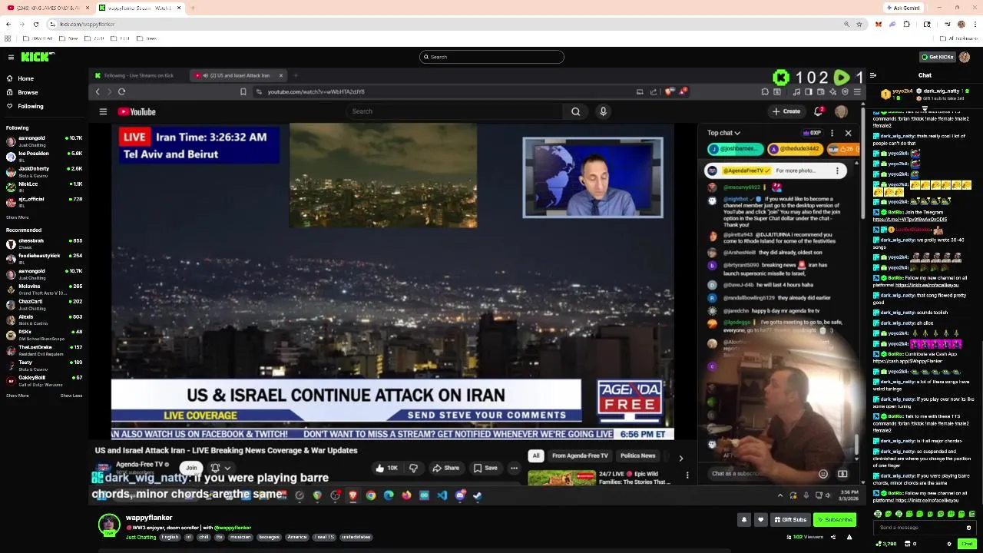
Task: Click the Kick Subscribe button
Action: click(835, 520)
